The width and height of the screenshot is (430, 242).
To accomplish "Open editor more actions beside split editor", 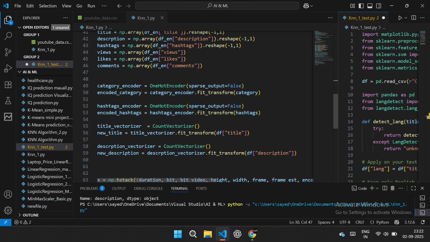I will click(423, 18).
